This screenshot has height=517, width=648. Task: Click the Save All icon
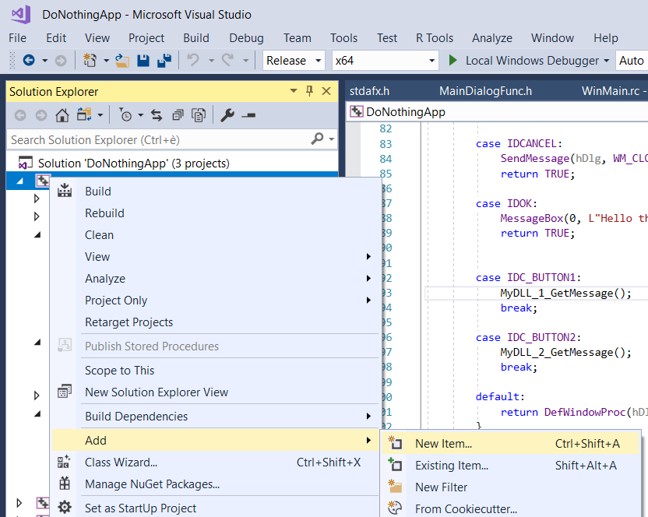tap(164, 61)
